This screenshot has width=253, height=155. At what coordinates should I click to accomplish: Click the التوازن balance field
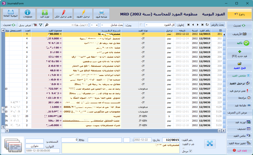tap(34, 146)
